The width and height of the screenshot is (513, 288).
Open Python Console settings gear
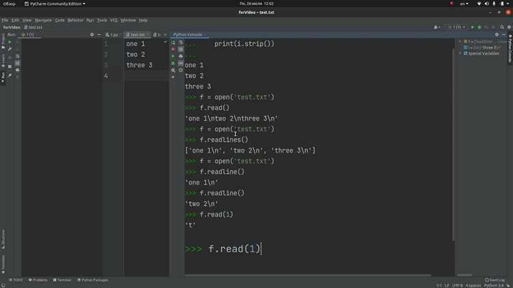[497, 34]
